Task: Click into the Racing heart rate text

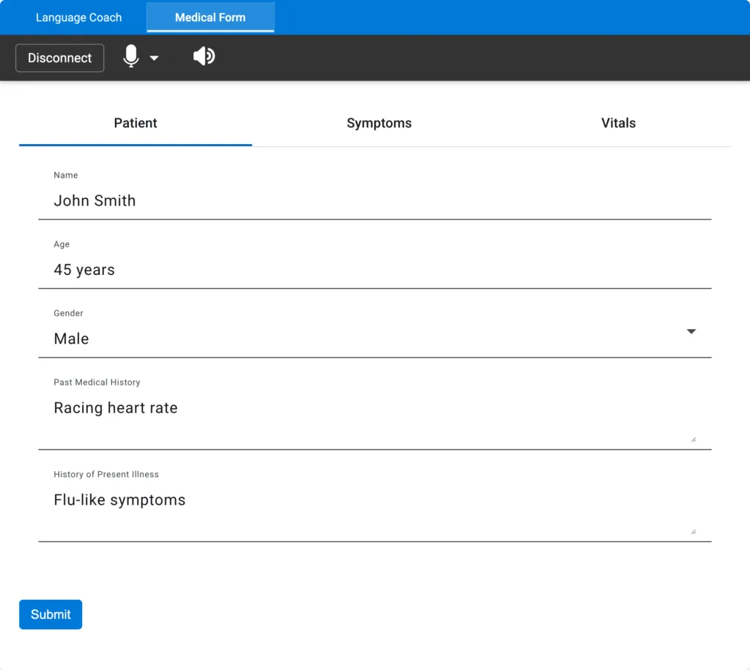Action: click(x=116, y=408)
